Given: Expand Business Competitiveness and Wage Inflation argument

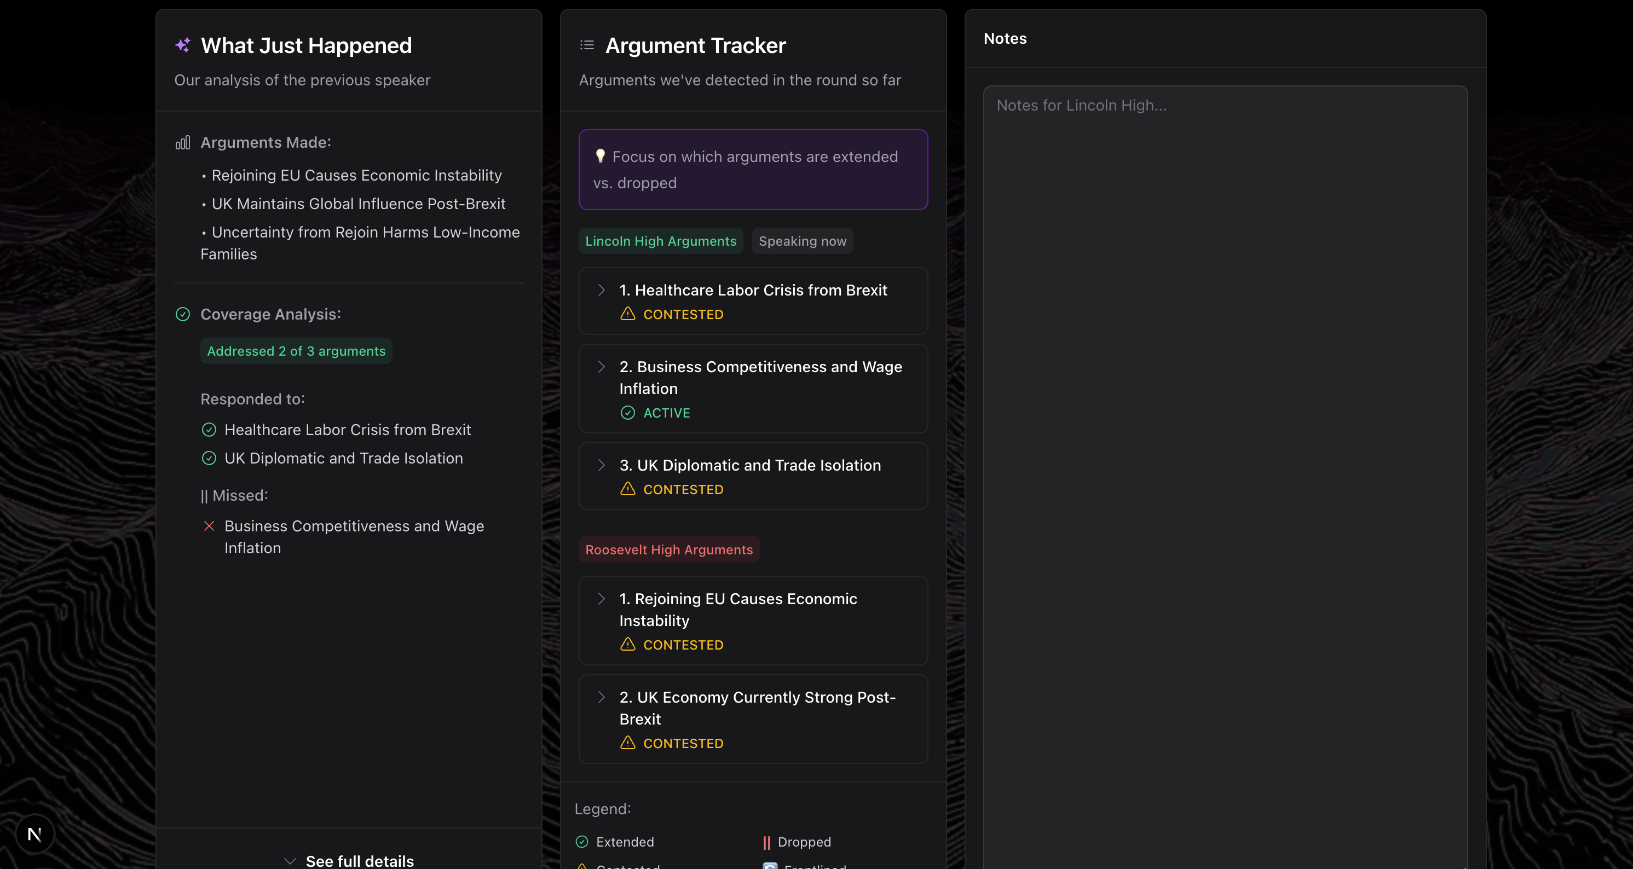Looking at the screenshot, I should [x=601, y=367].
